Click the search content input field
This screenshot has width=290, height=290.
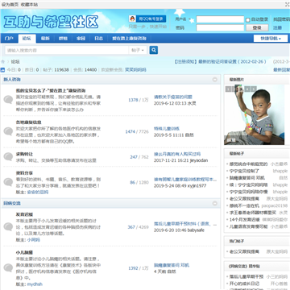pyautogui.click(x=67, y=50)
